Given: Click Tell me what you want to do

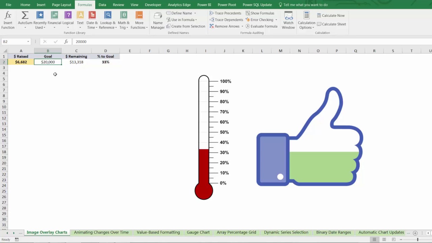Looking at the screenshot, I should [x=303, y=5].
